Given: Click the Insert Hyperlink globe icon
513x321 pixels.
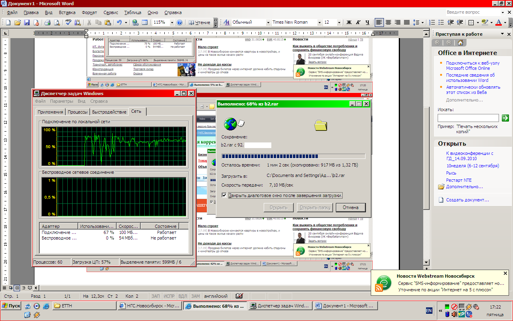Looking at the screenshot, I should (x=135, y=22).
